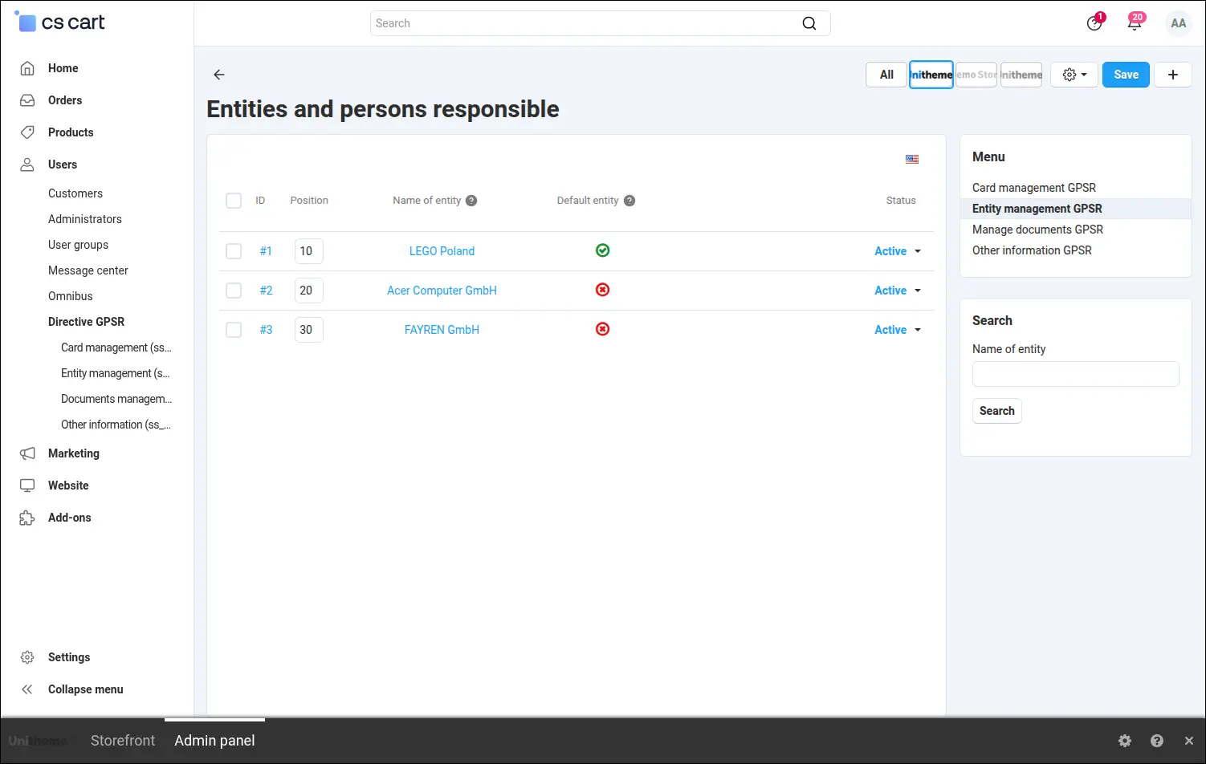Check the select-all header checkbox
1206x764 pixels.
click(234, 201)
